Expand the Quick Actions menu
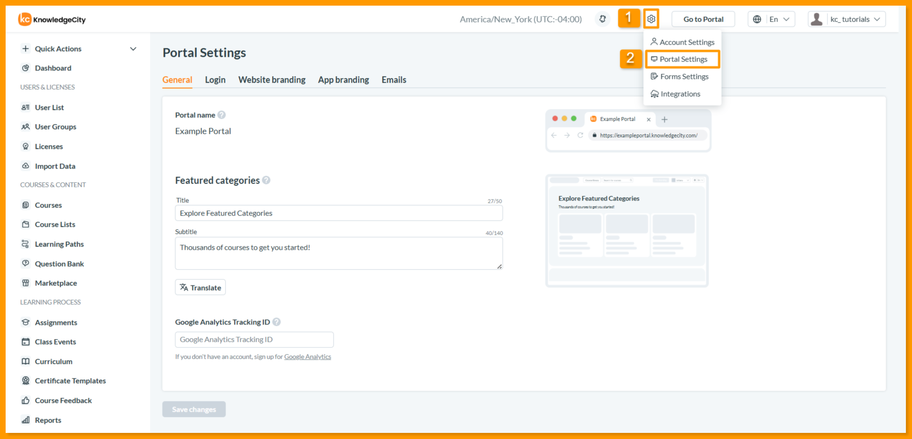This screenshot has width=912, height=439. pos(79,49)
